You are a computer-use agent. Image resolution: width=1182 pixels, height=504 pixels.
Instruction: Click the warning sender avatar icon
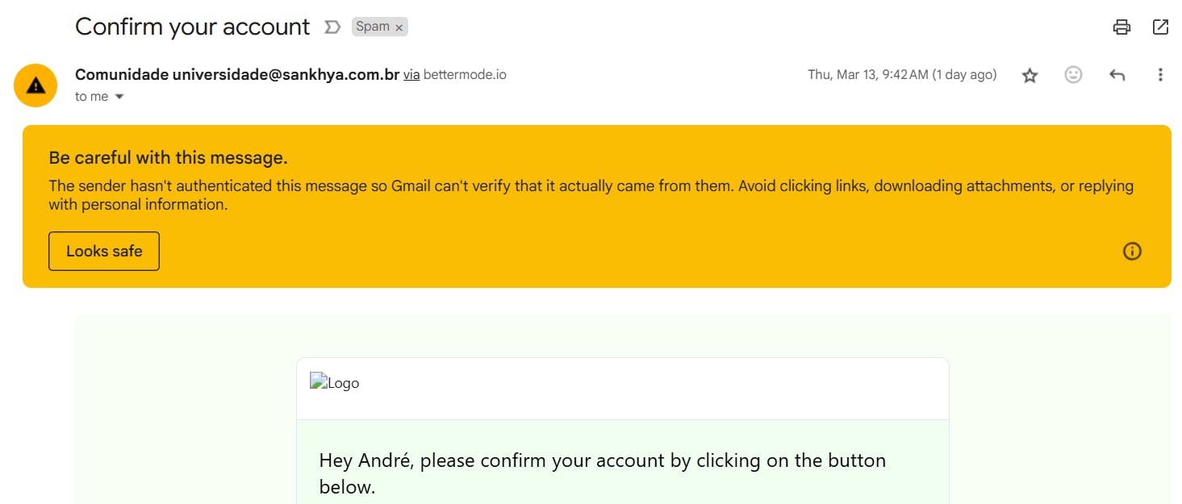[x=36, y=85]
